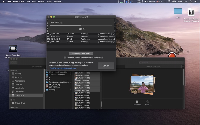The width and height of the screenshot is (200, 125).
Task: Click the conversion progress bar
Action: coord(81,25)
